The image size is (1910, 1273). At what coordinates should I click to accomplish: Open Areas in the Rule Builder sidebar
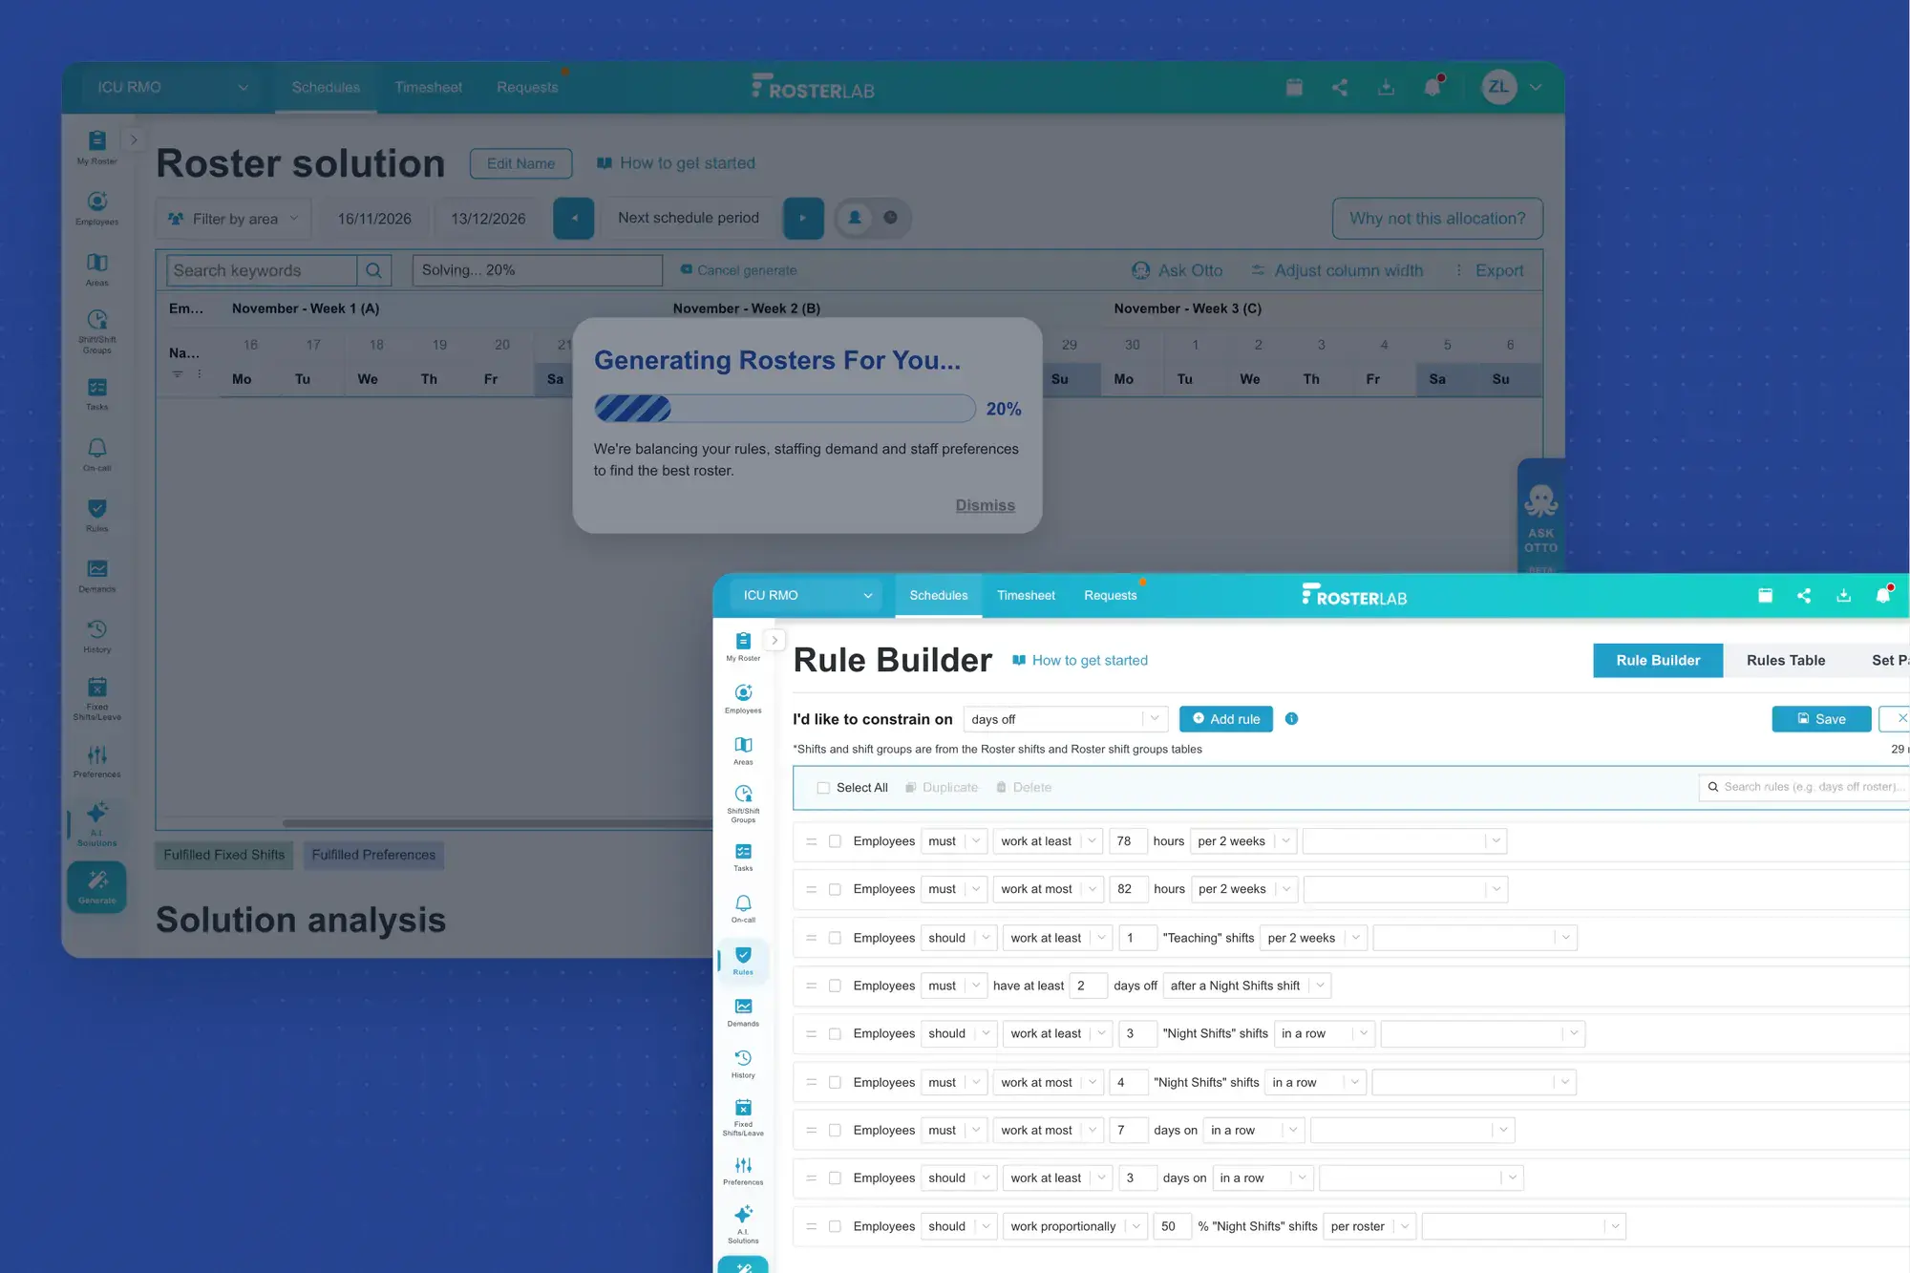pos(743,751)
